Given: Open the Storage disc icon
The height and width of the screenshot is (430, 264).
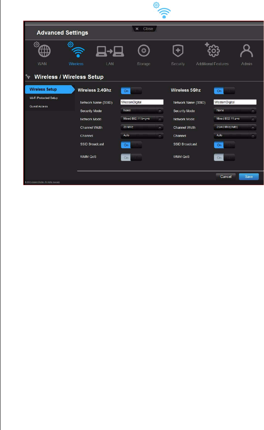Looking at the screenshot, I should point(144,51).
